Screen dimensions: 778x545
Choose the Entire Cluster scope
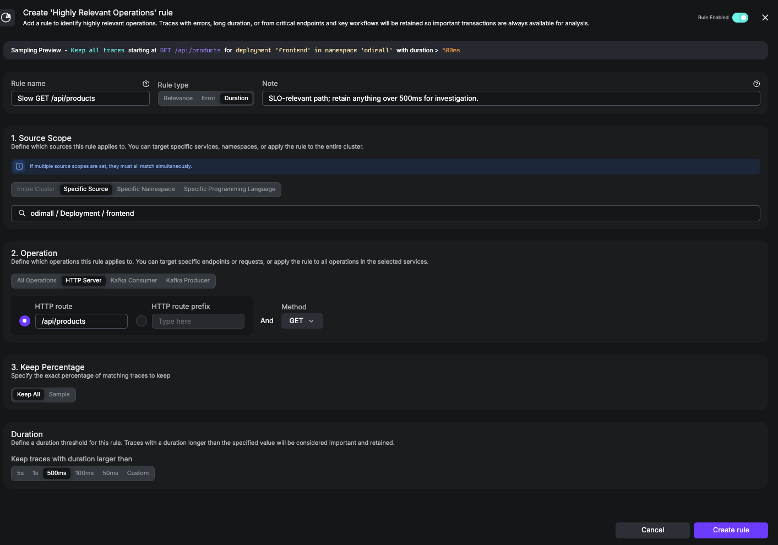point(36,189)
